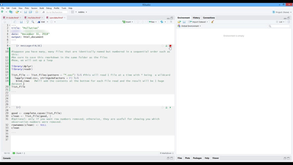
Task: Click the New File icon
Action: (x=2, y=12)
